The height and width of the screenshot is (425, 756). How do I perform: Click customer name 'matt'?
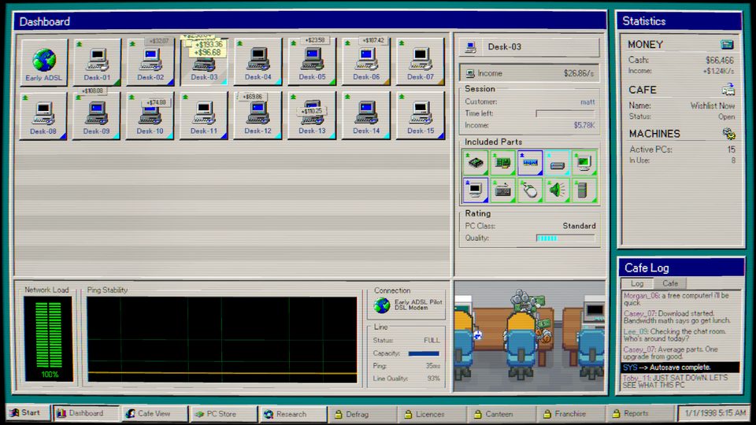tap(587, 102)
